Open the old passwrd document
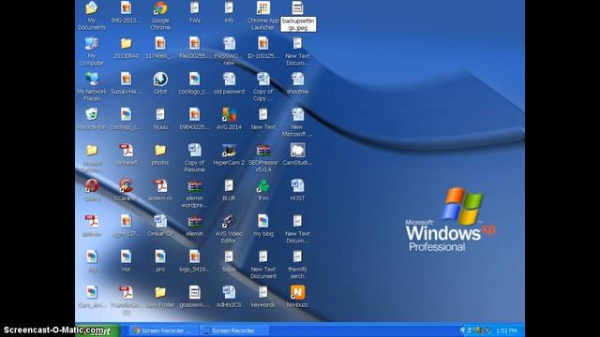This screenshot has width=600, height=337. [x=229, y=79]
